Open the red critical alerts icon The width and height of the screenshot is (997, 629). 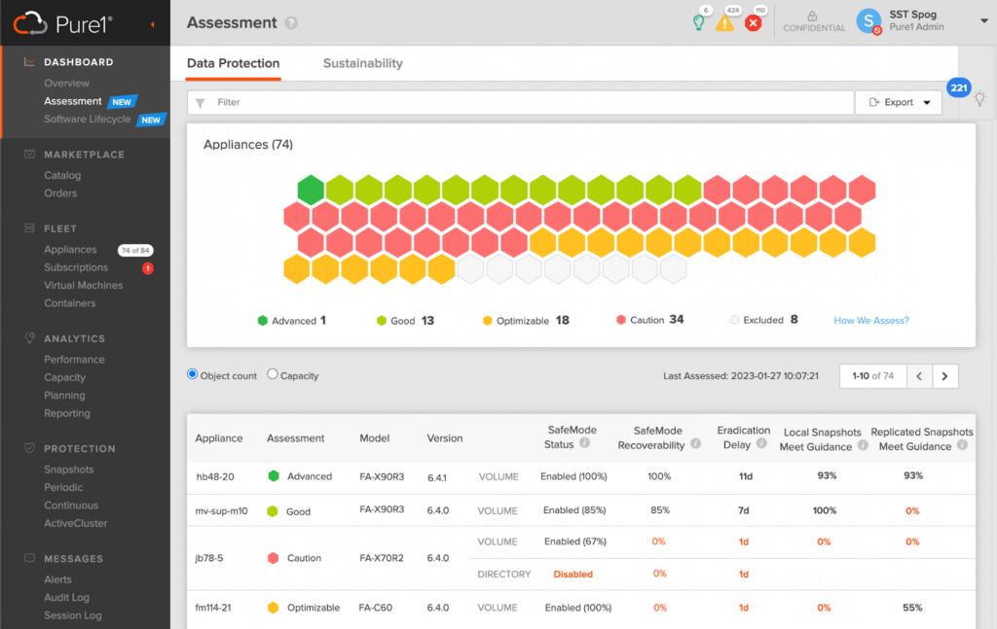tap(754, 23)
